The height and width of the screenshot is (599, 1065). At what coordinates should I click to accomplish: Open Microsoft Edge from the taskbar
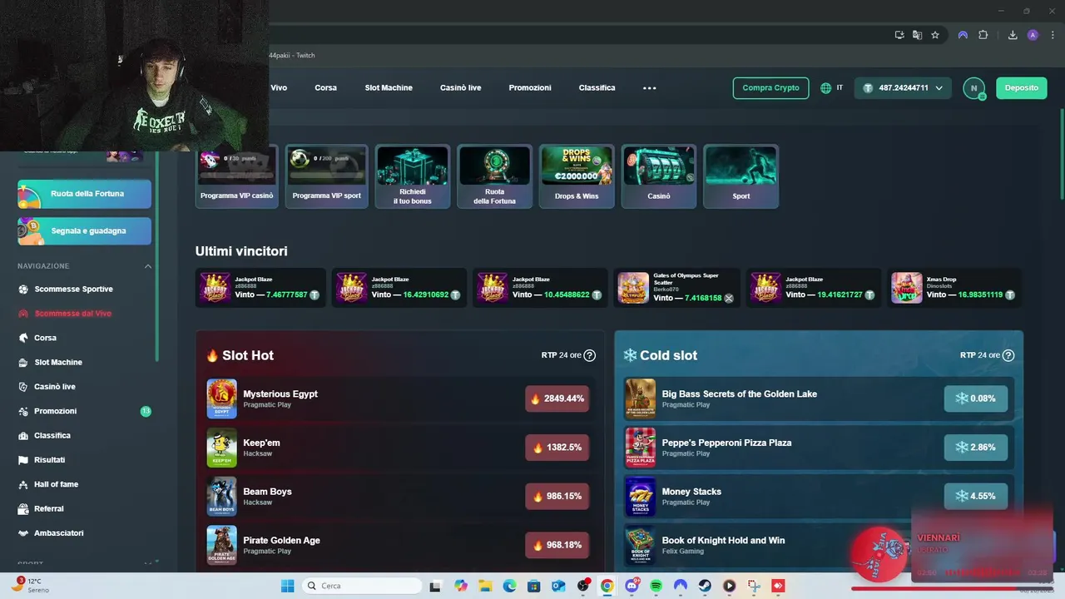tap(509, 586)
